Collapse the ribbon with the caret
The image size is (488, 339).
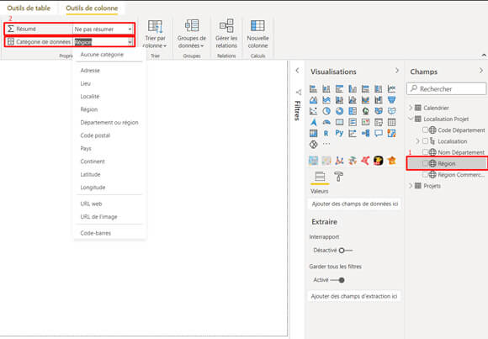click(484, 56)
